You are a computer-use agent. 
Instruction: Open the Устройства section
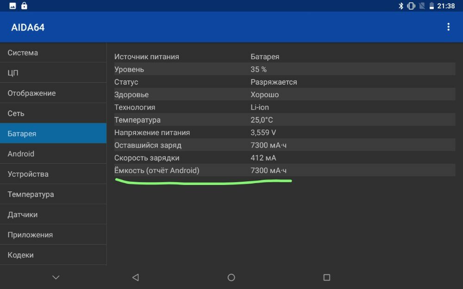53,174
